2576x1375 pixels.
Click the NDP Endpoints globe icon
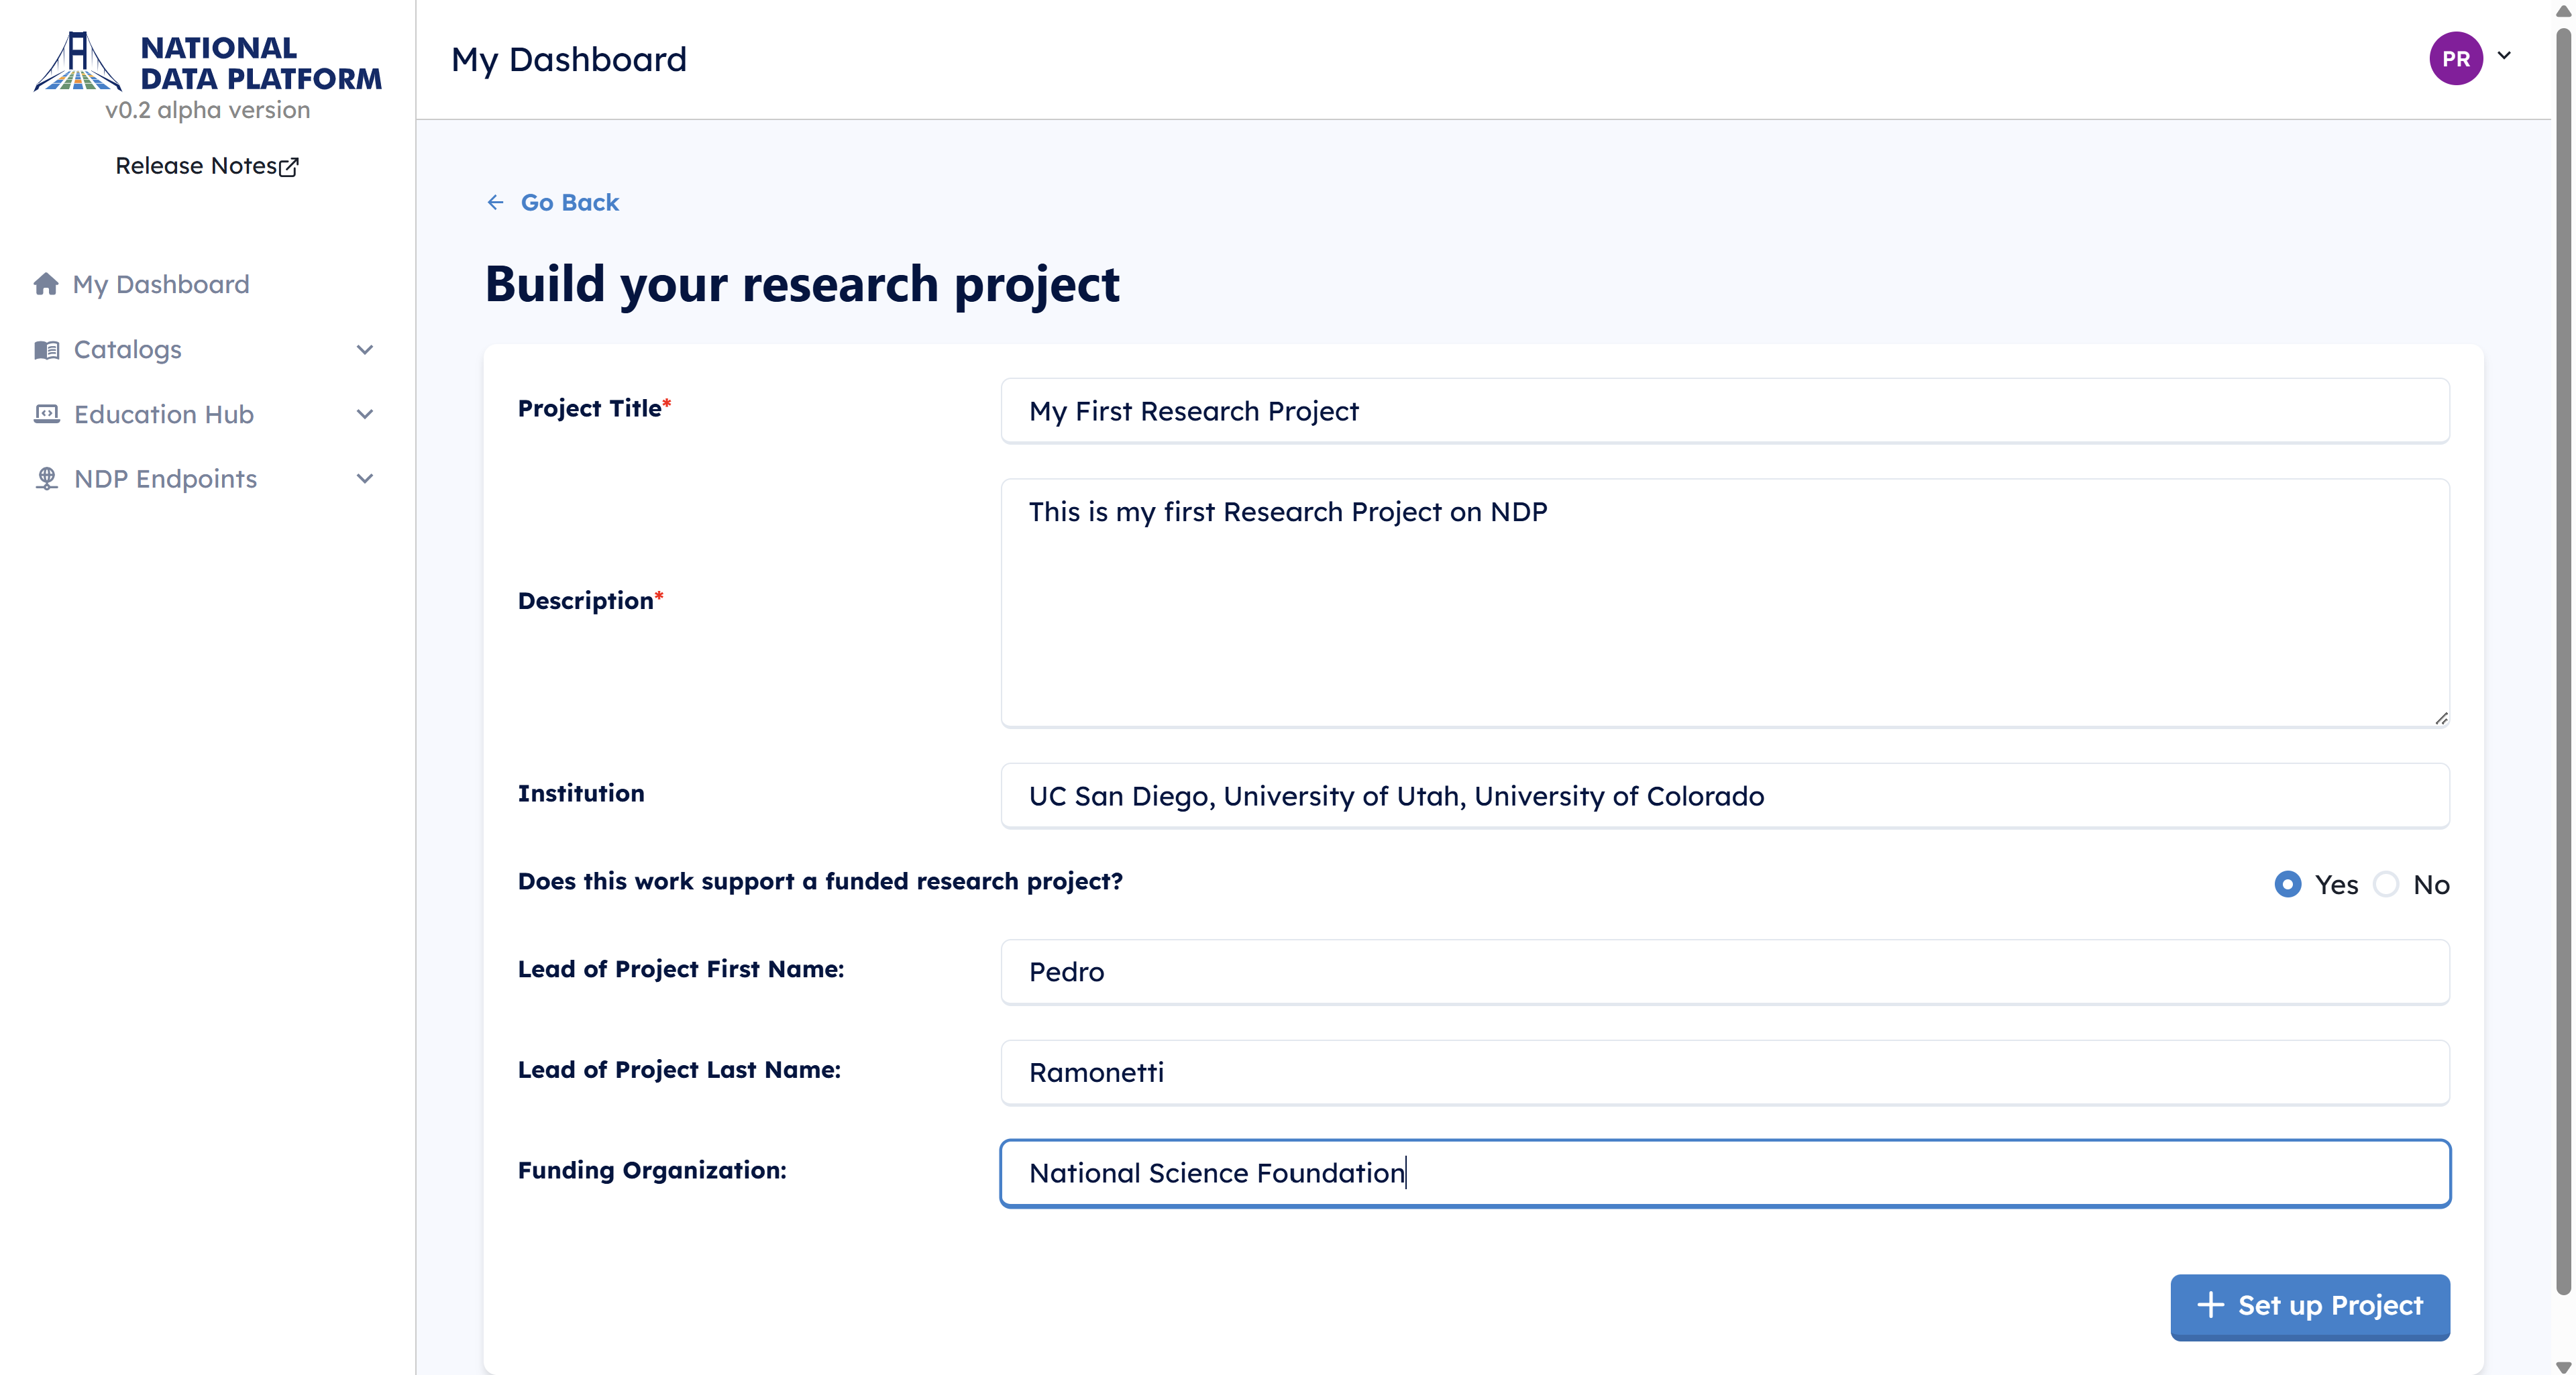click(46, 479)
